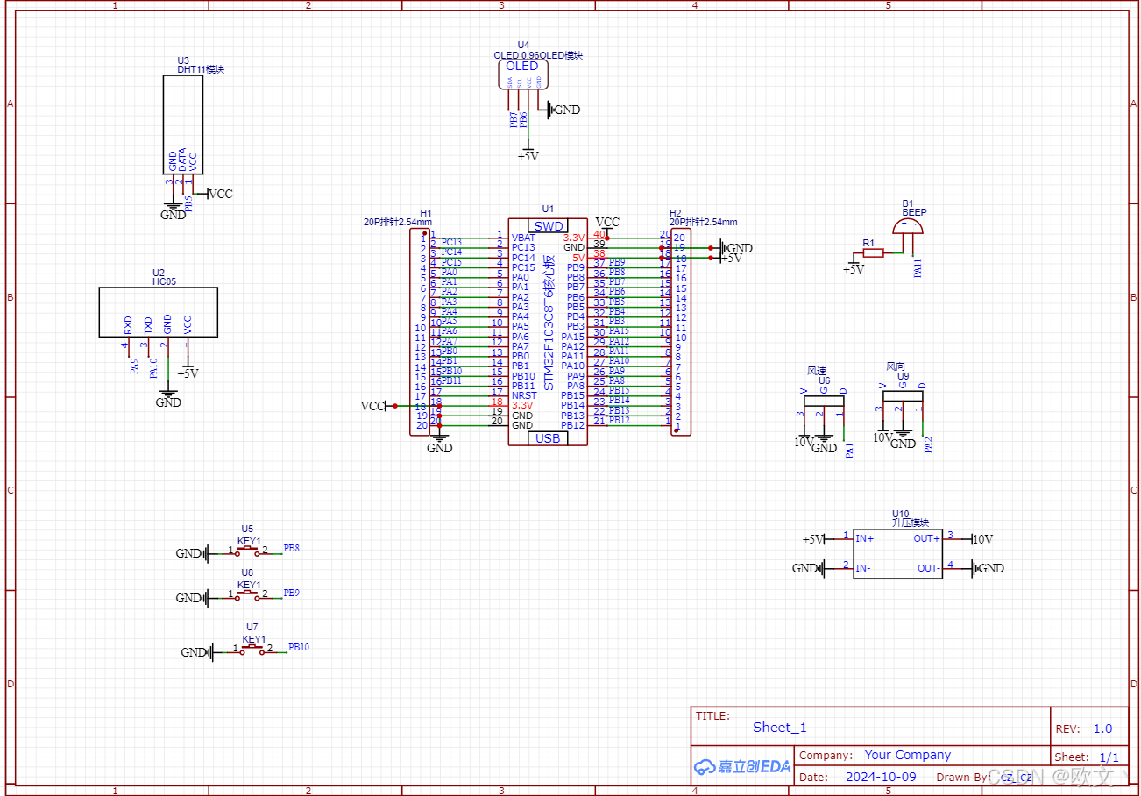Viewport: 1141px width, 796px height.
Task: Click the PB8 net label beside key U5
Action: coord(292,548)
